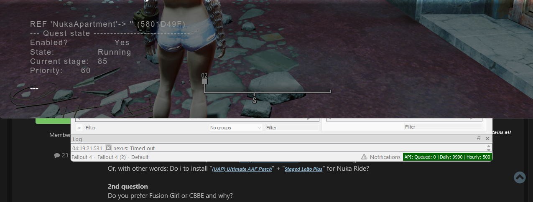Open the Notifications label in status bar

point(385,157)
